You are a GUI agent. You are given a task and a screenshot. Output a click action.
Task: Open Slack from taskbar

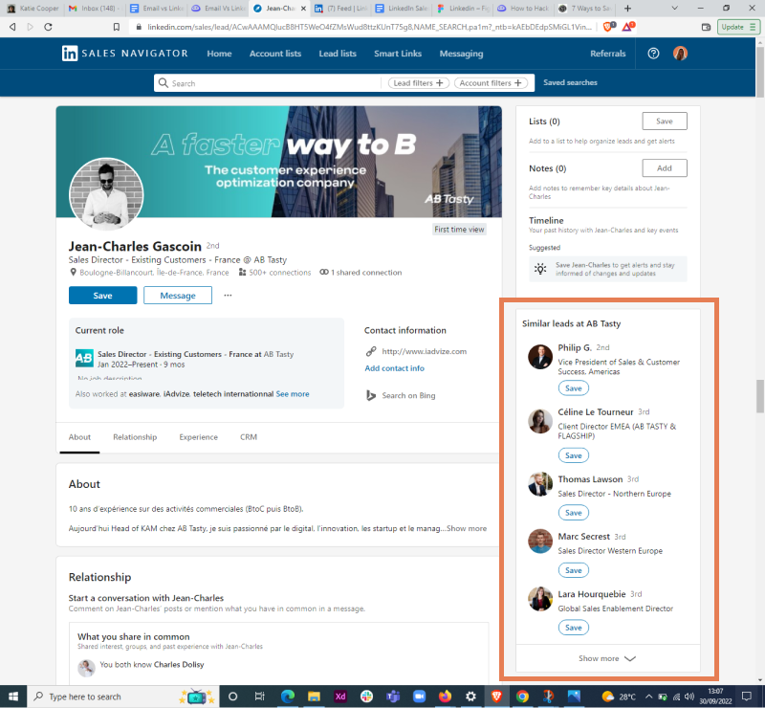pos(366,697)
